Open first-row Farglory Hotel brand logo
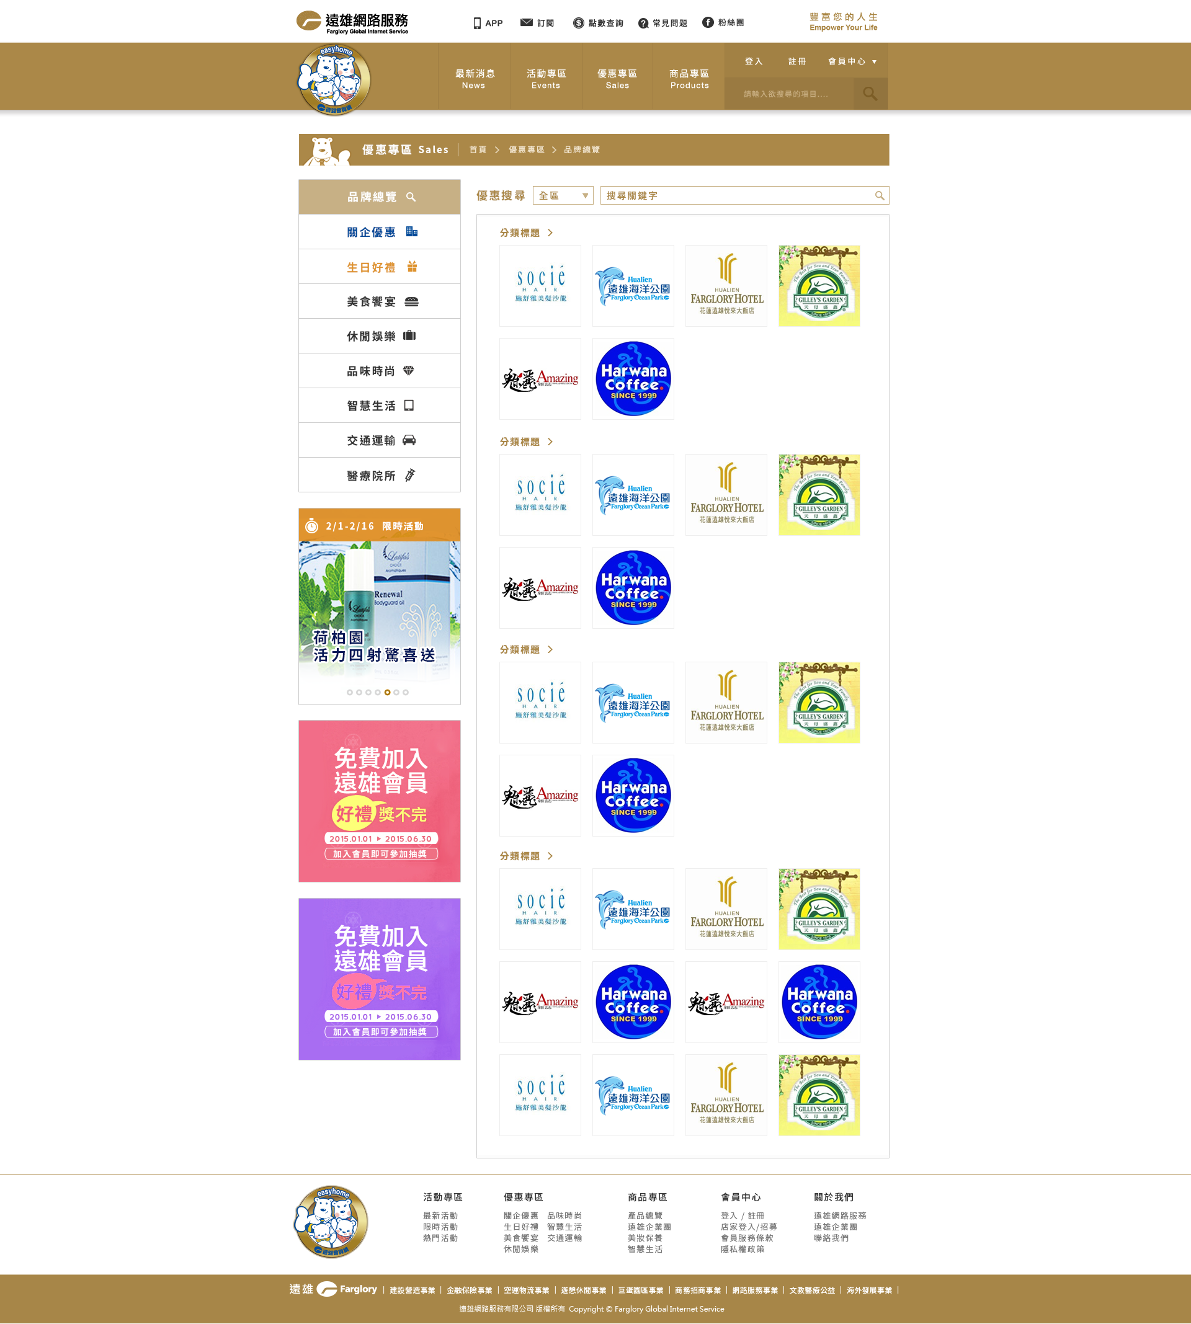 [726, 286]
